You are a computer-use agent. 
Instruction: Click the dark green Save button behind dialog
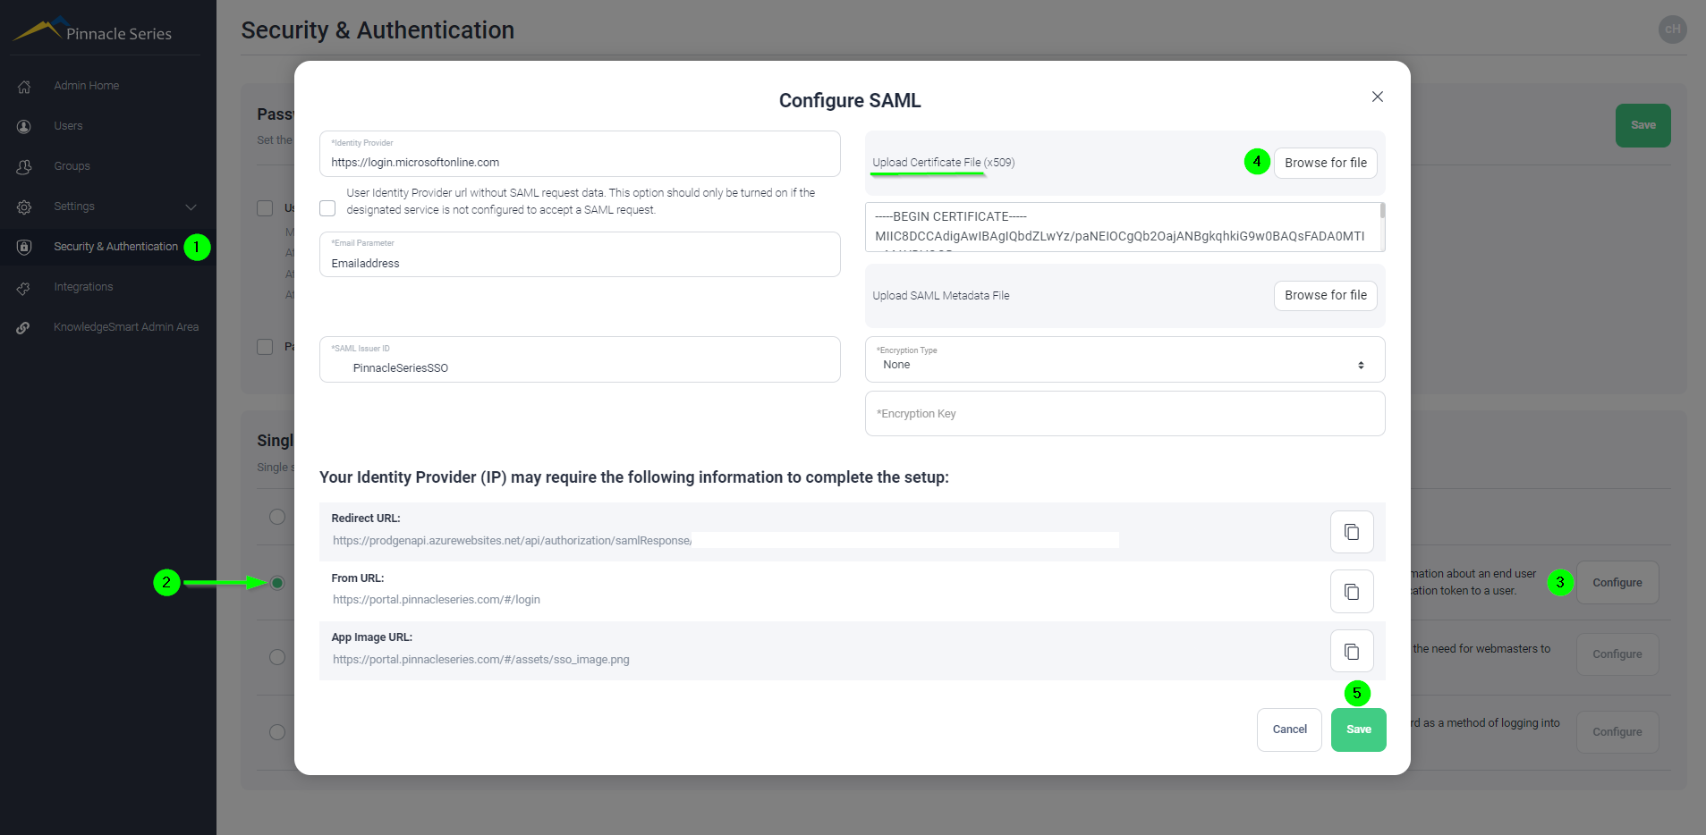[x=1642, y=125]
